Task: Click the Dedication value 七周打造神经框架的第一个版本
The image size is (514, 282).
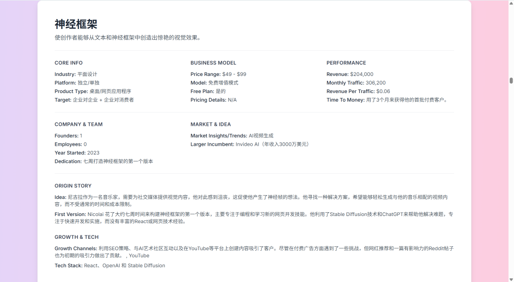Action: pyautogui.click(x=118, y=161)
